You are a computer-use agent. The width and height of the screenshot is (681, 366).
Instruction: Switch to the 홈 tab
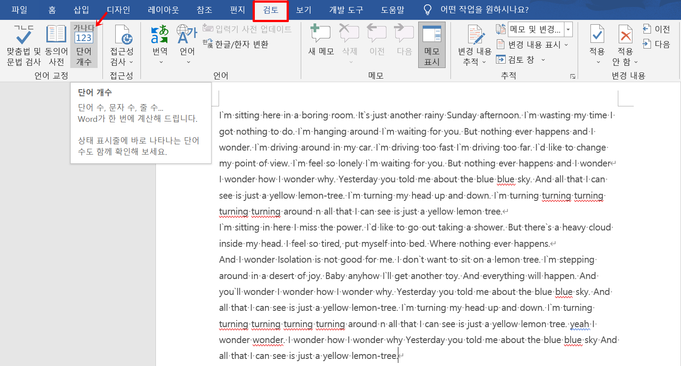point(52,10)
